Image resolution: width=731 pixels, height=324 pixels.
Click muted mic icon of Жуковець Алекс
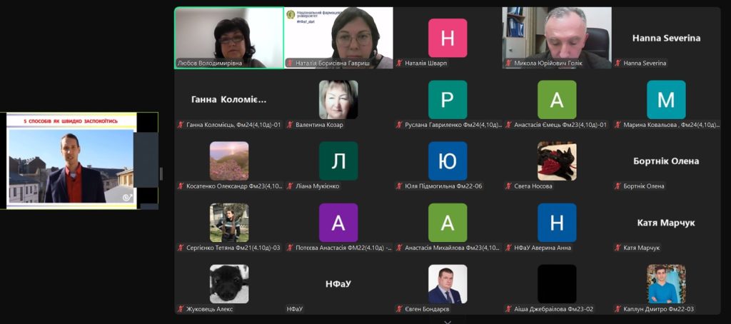click(x=181, y=308)
